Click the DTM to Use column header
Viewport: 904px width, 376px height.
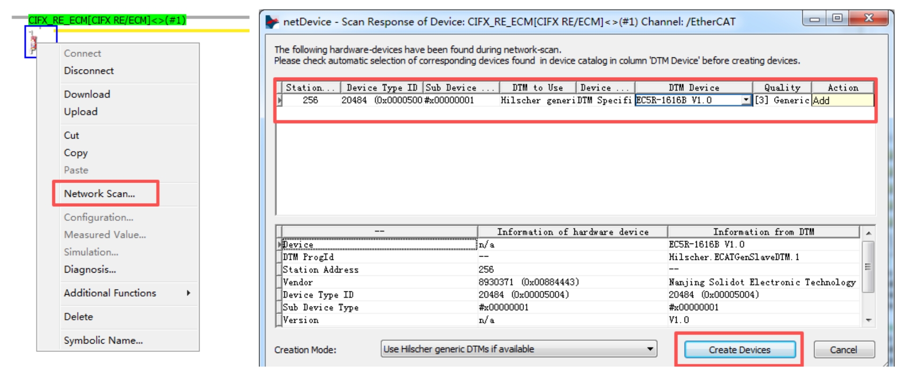(x=537, y=88)
